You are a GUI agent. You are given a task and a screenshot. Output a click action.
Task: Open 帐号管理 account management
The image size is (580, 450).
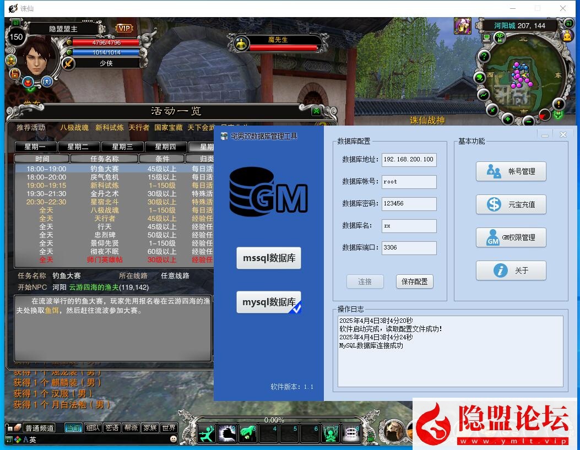[511, 171]
